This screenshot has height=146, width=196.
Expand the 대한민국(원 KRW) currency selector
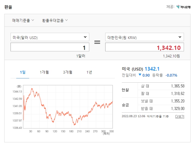click(x=145, y=37)
